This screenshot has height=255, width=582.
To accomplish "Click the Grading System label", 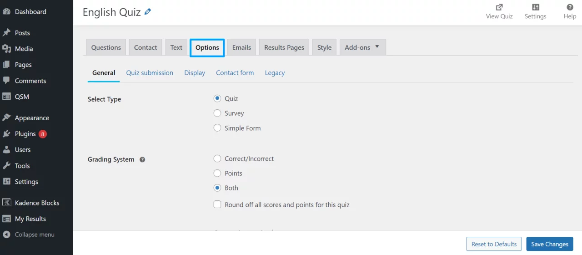I will click(x=111, y=159).
